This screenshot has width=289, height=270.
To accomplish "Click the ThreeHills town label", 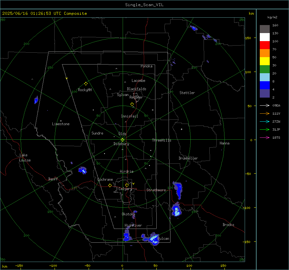I will point(162,140).
